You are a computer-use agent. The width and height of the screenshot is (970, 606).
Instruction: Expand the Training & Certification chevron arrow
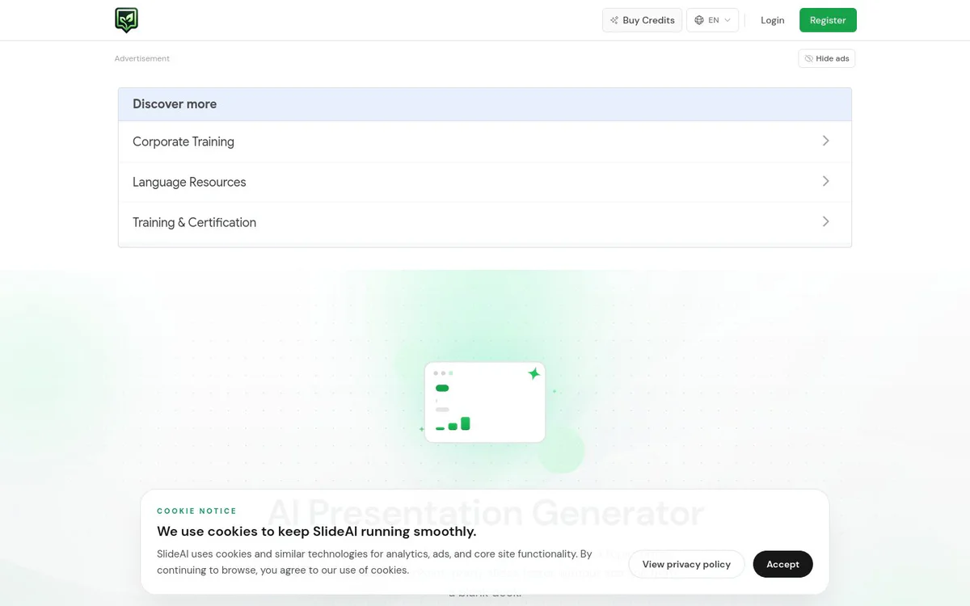(x=825, y=221)
